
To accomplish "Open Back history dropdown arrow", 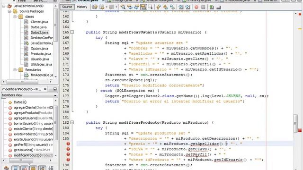I will 107,7.
